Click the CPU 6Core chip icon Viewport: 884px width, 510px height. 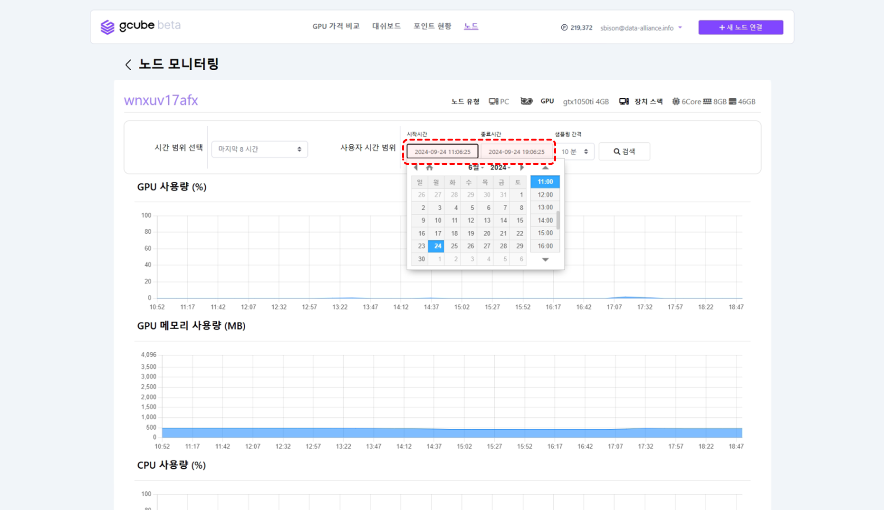point(675,101)
